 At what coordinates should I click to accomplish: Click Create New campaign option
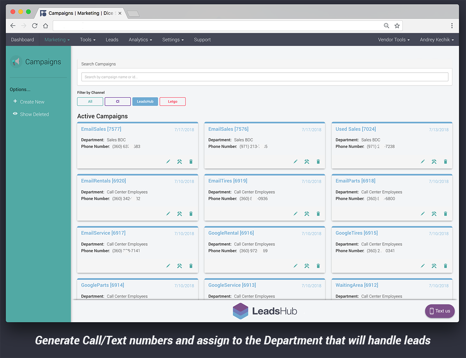point(29,102)
